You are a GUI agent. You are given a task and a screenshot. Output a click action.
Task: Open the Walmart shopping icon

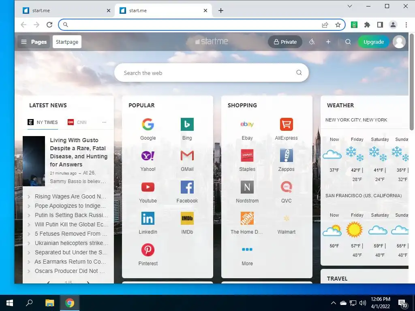pos(287,218)
